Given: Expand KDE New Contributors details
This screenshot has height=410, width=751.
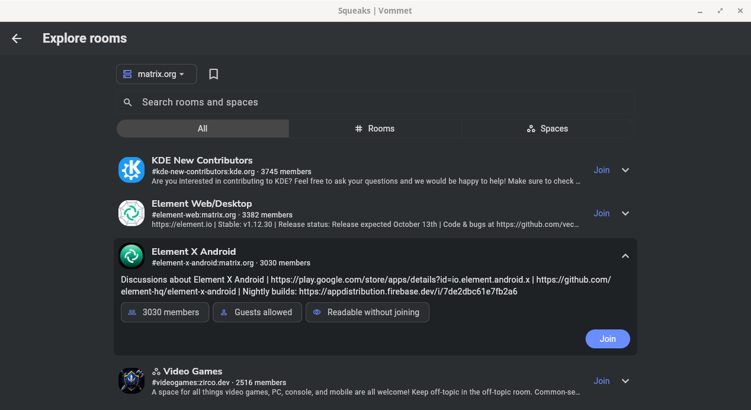Looking at the screenshot, I should 625,170.
